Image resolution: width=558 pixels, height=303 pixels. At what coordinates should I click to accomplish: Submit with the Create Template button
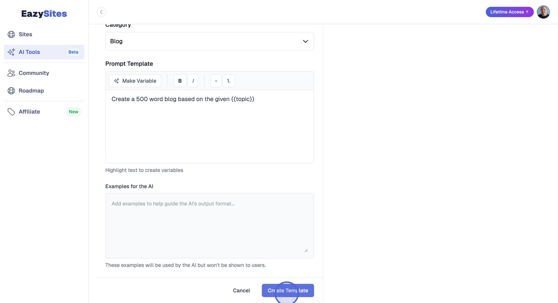point(288,290)
